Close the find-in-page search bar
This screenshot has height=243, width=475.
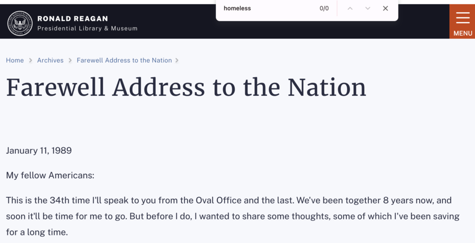click(x=385, y=8)
